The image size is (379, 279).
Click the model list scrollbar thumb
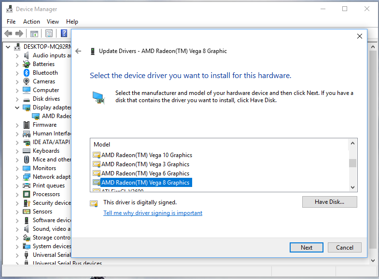coord(352,163)
